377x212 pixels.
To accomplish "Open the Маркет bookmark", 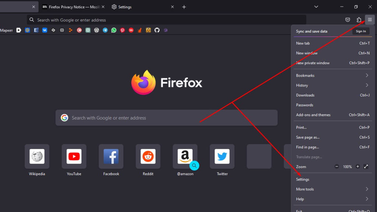I will [7, 30].
